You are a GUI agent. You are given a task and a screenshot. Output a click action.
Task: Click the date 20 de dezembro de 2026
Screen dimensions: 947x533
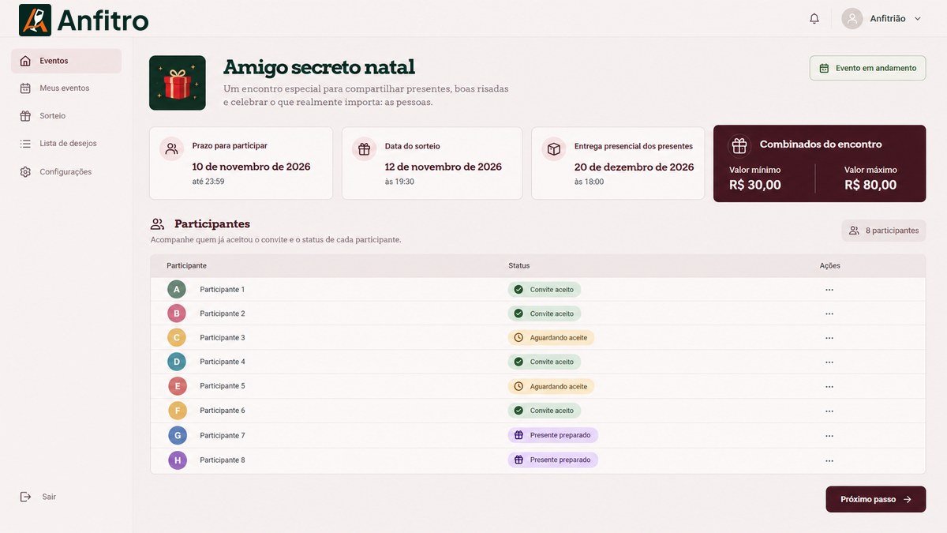[x=634, y=167]
